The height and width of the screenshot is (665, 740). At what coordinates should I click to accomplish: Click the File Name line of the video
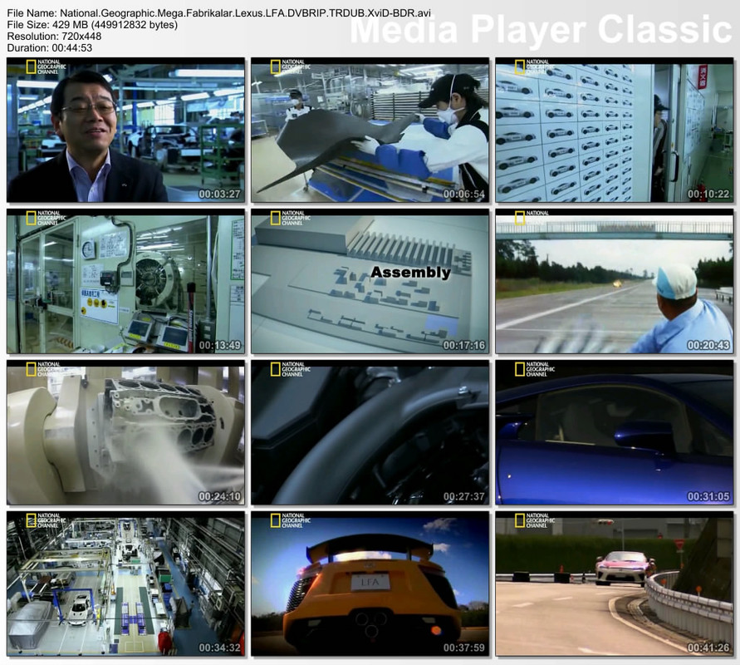click(x=219, y=13)
